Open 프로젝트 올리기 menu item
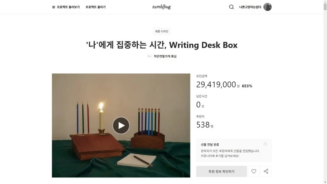 pyautogui.click(x=96, y=7)
